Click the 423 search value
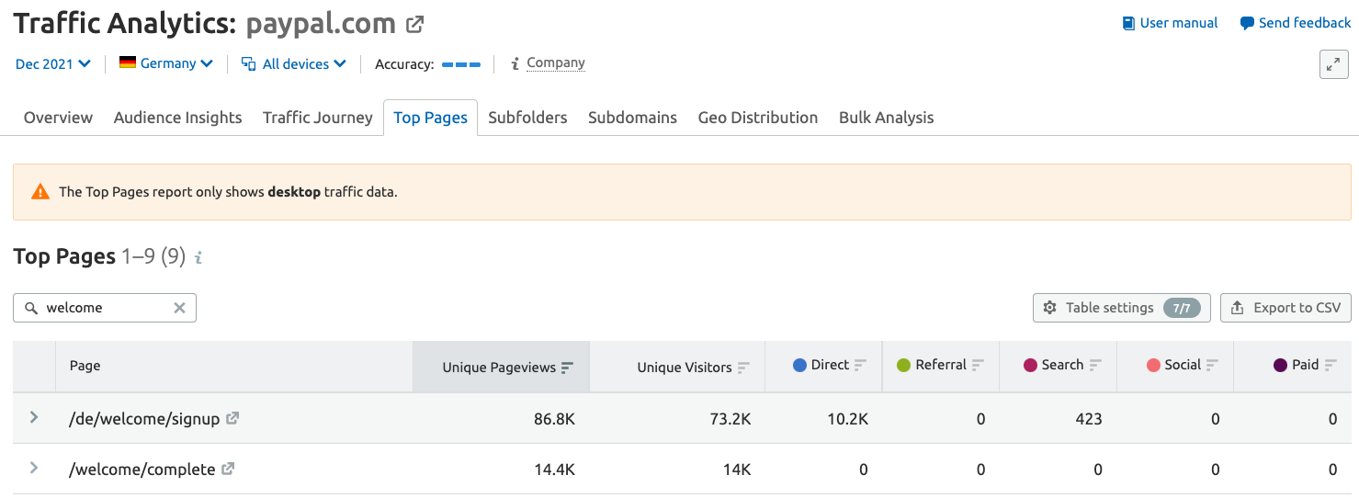The height and width of the screenshot is (498, 1359). pos(1089,419)
